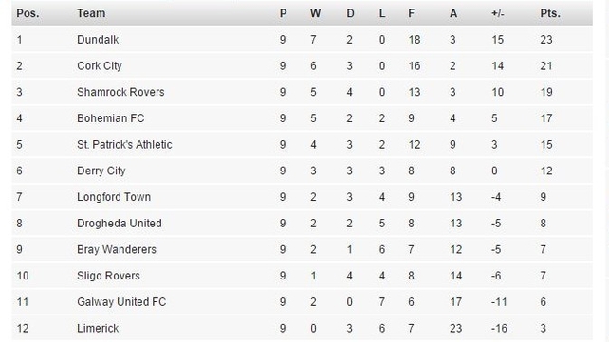Select the Limerick team name

pos(98,329)
